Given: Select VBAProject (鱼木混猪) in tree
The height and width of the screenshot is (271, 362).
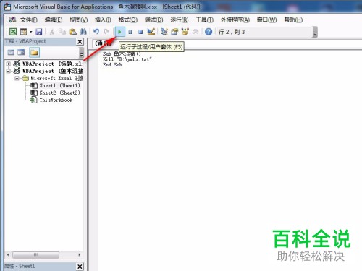Looking at the screenshot, I should (53, 71).
